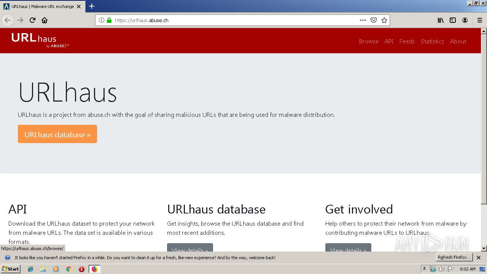Click the API section heading
487x274 pixels.
(18, 209)
